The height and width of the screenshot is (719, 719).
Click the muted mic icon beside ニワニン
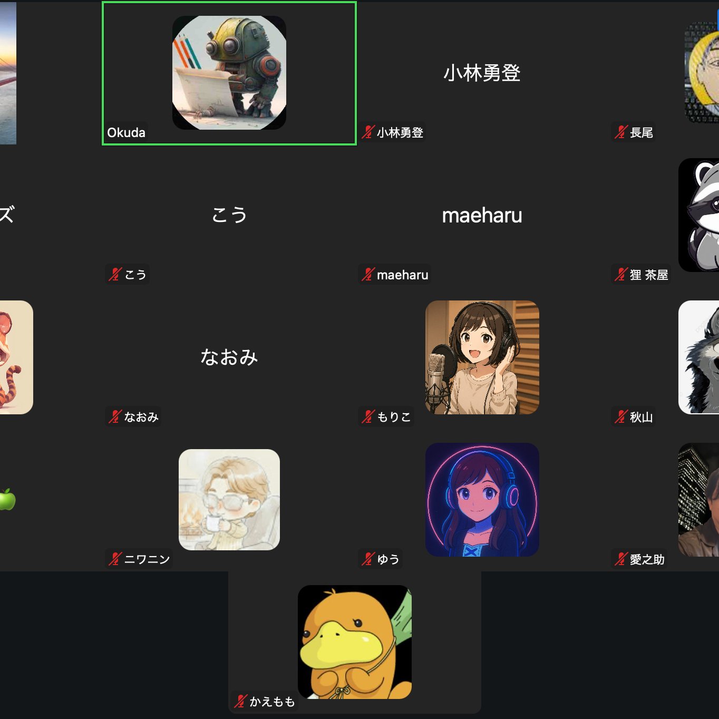115,559
